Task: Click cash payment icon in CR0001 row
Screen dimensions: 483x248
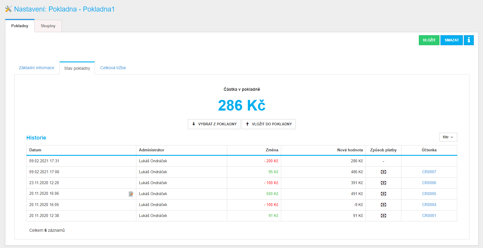Action: click(x=383, y=216)
